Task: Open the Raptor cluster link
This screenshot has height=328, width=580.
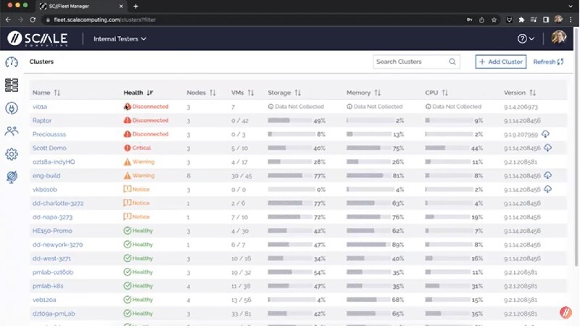Action: point(41,120)
